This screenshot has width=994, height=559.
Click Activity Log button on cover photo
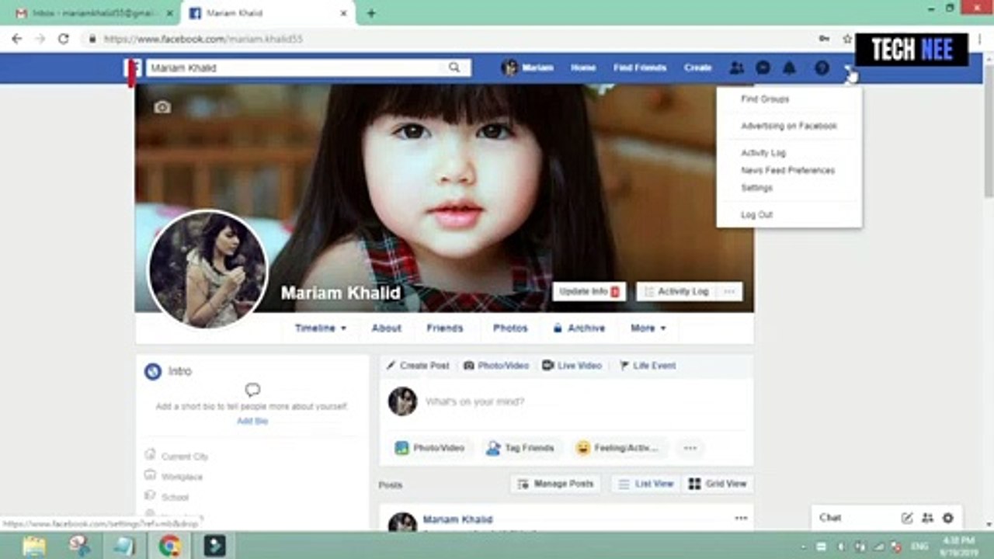(x=676, y=291)
